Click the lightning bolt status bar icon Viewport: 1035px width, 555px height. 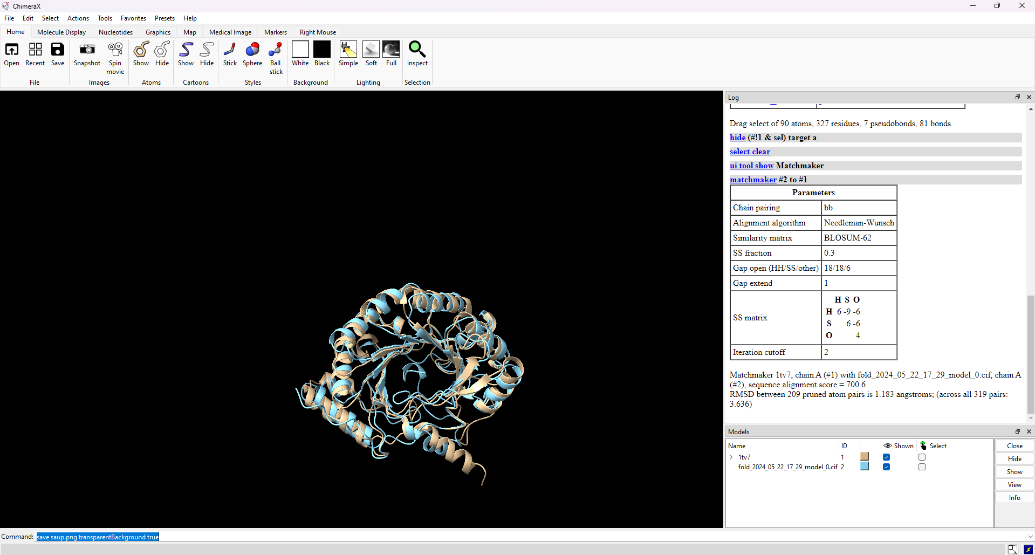[1029, 550]
